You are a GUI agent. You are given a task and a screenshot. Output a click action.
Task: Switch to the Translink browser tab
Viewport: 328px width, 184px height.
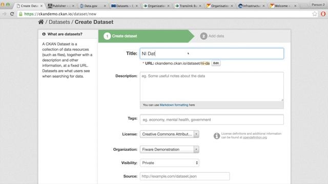(x=188, y=6)
